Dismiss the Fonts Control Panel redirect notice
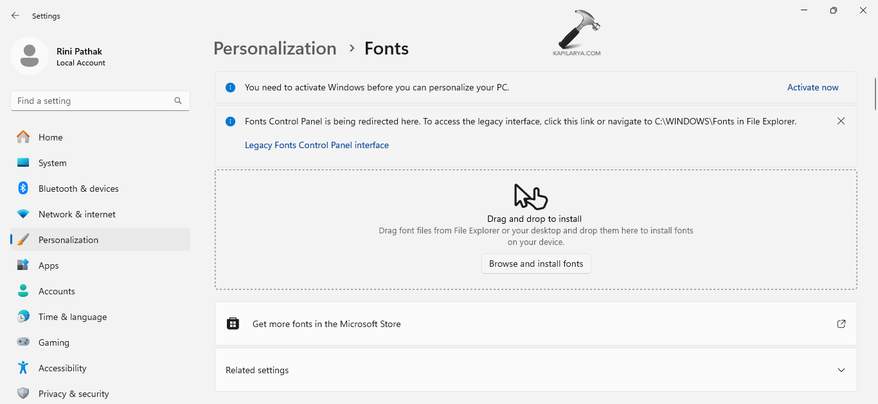 (841, 121)
